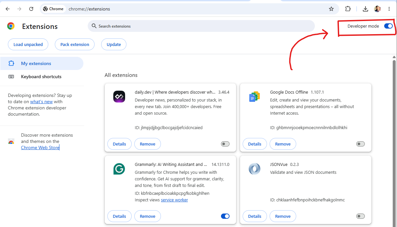Click the browser forward arrow
Image resolution: width=397 pixels, height=227 pixels.
click(x=19, y=9)
